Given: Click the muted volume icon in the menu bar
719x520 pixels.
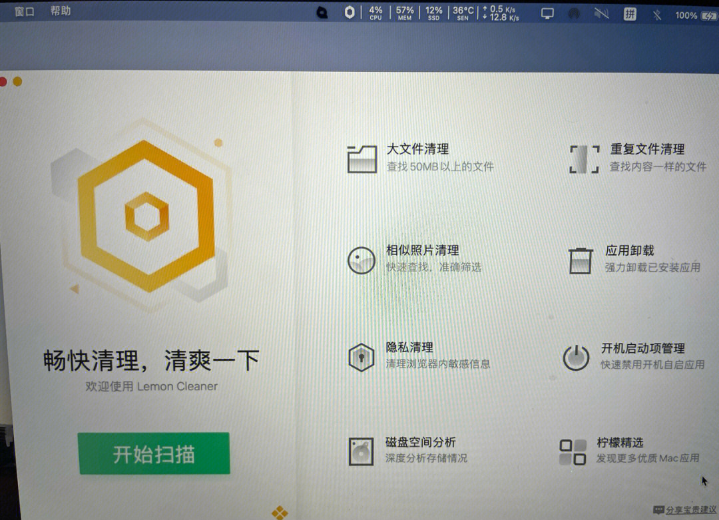Looking at the screenshot, I should click(601, 14).
